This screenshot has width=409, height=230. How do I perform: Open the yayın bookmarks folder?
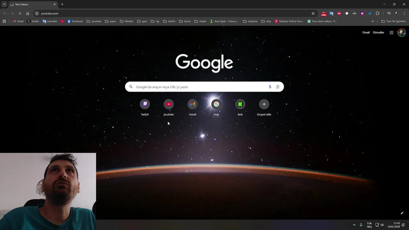[x=111, y=21]
